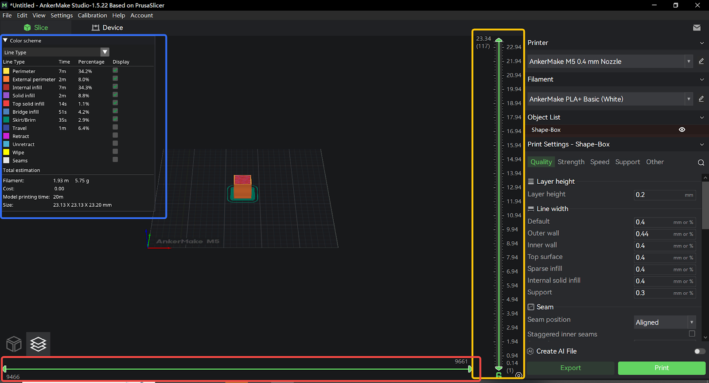Click the vertical layer slider top handle

click(x=499, y=40)
